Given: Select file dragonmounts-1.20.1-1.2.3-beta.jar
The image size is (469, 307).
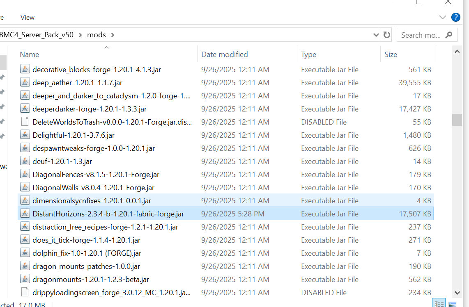Looking at the screenshot, I should point(91,280).
